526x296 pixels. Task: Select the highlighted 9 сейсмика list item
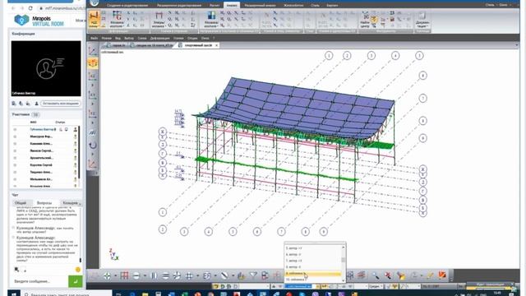(312, 274)
